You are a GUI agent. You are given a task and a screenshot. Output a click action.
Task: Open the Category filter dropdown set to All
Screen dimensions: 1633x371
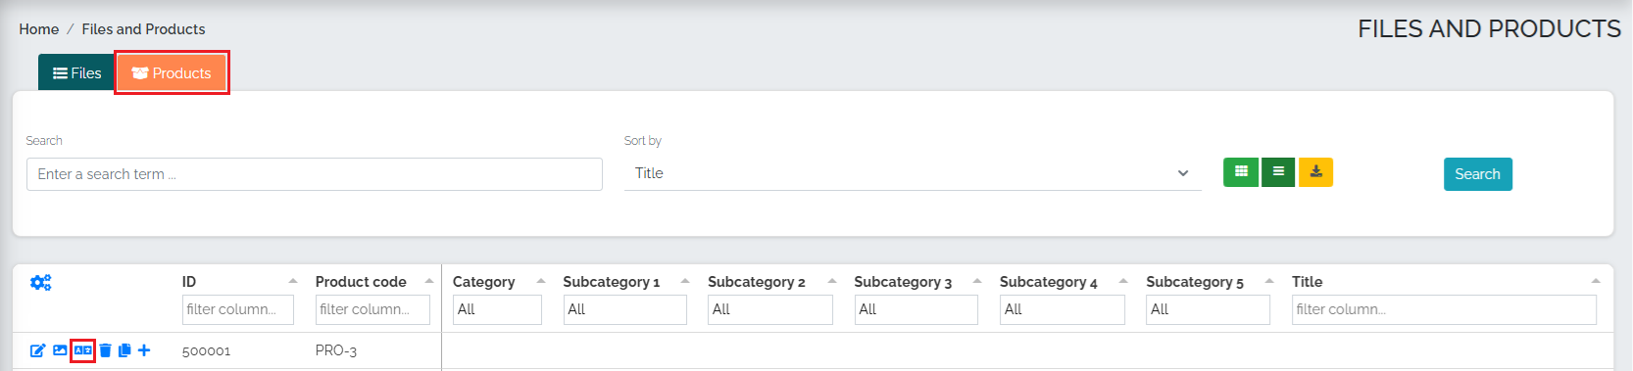click(x=497, y=309)
